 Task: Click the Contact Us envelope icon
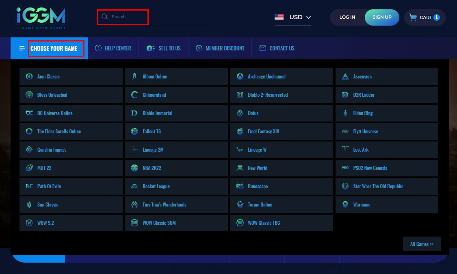tap(262, 48)
